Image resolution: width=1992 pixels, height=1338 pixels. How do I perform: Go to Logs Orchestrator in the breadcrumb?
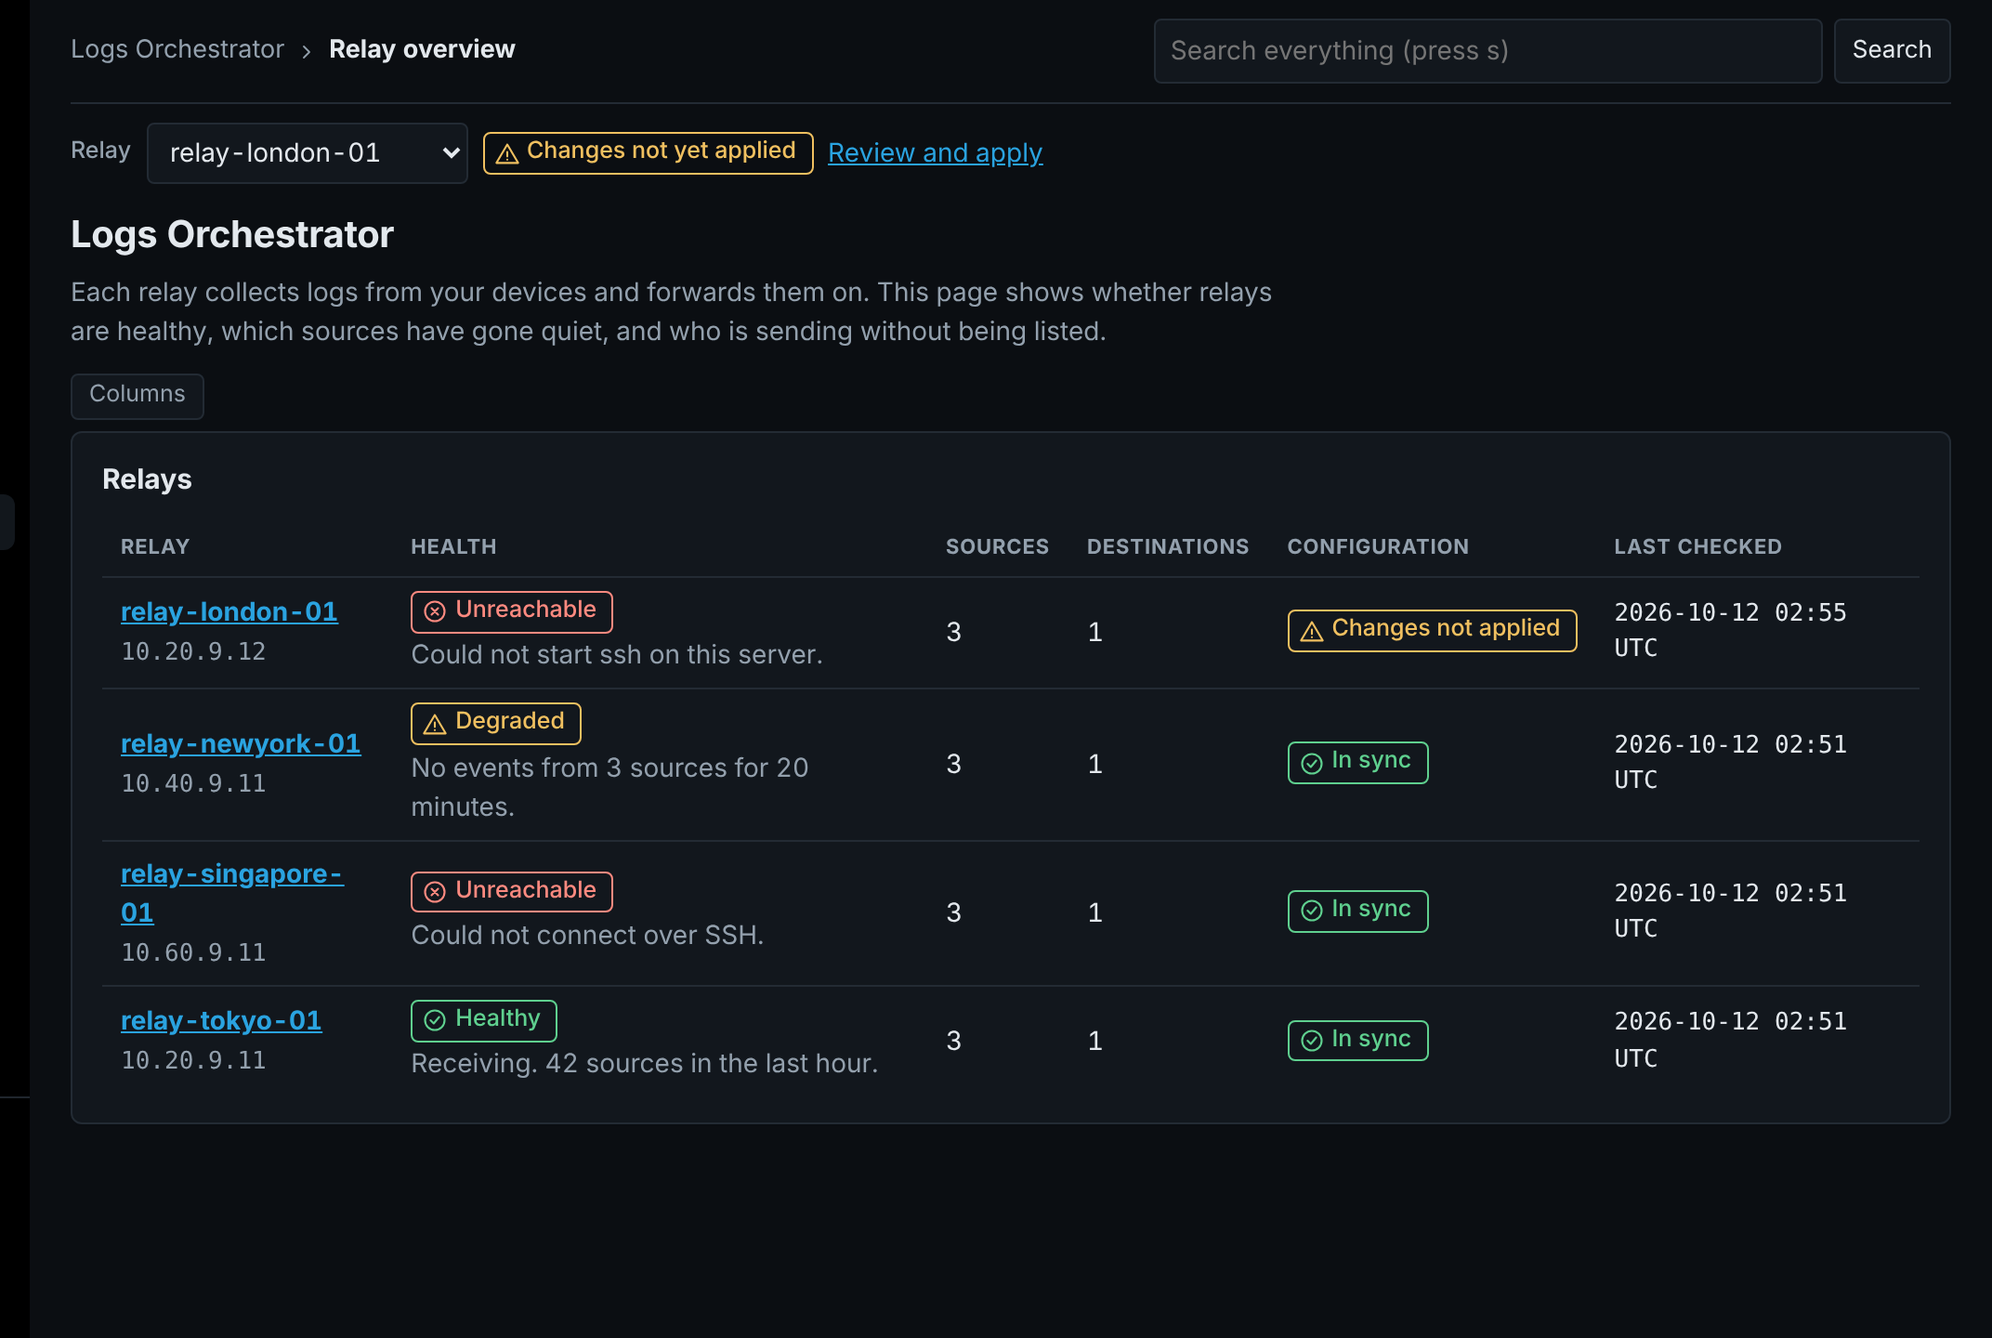177,49
